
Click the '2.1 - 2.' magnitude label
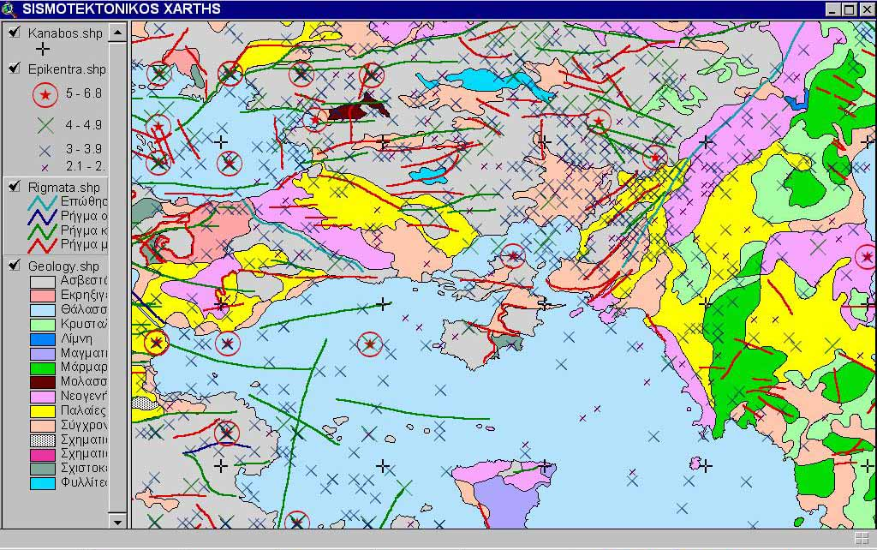click(x=86, y=166)
